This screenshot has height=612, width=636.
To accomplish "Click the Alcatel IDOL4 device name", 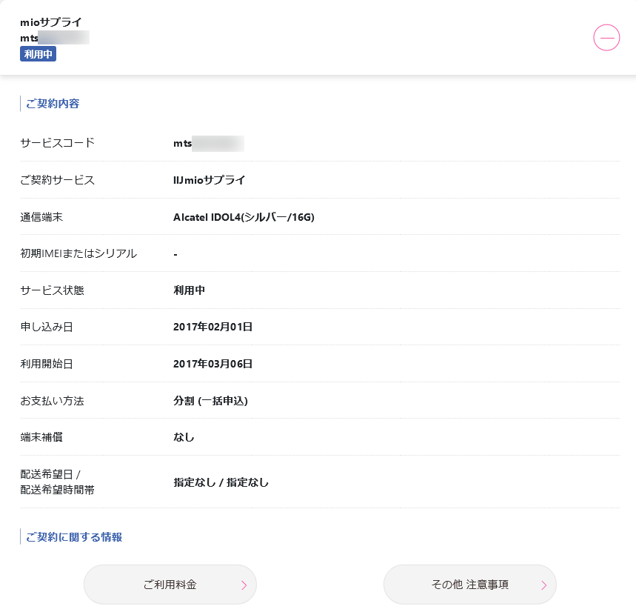I will tap(244, 217).
